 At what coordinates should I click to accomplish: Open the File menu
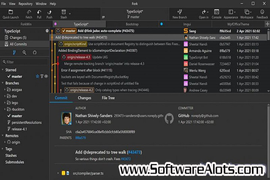tap(3, 4)
